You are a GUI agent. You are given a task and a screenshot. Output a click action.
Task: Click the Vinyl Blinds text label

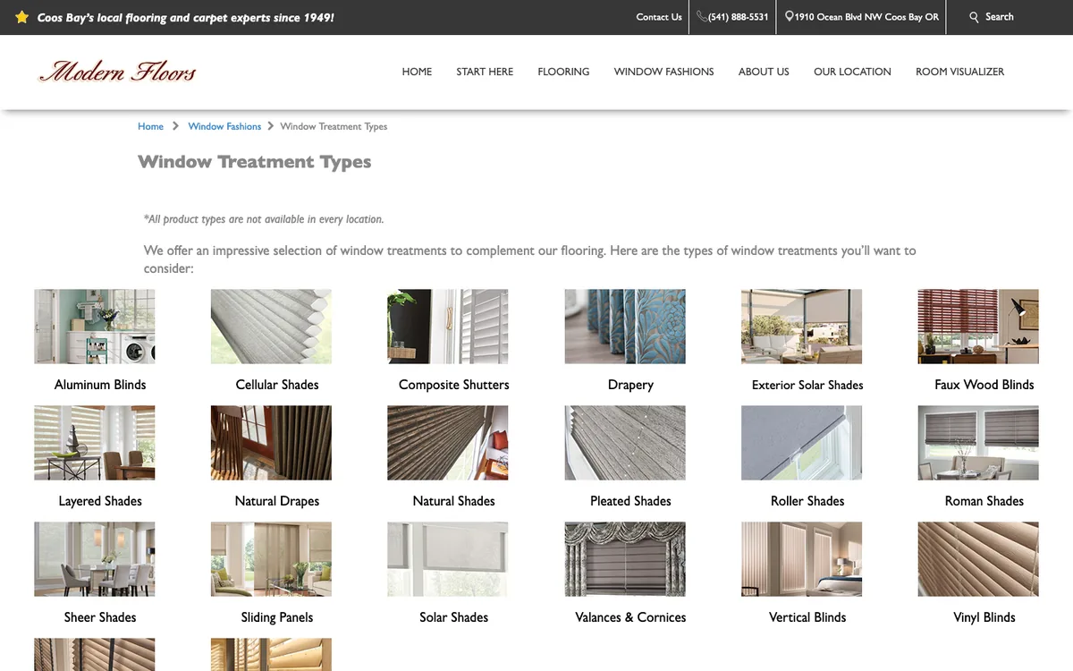coord(984,617)
